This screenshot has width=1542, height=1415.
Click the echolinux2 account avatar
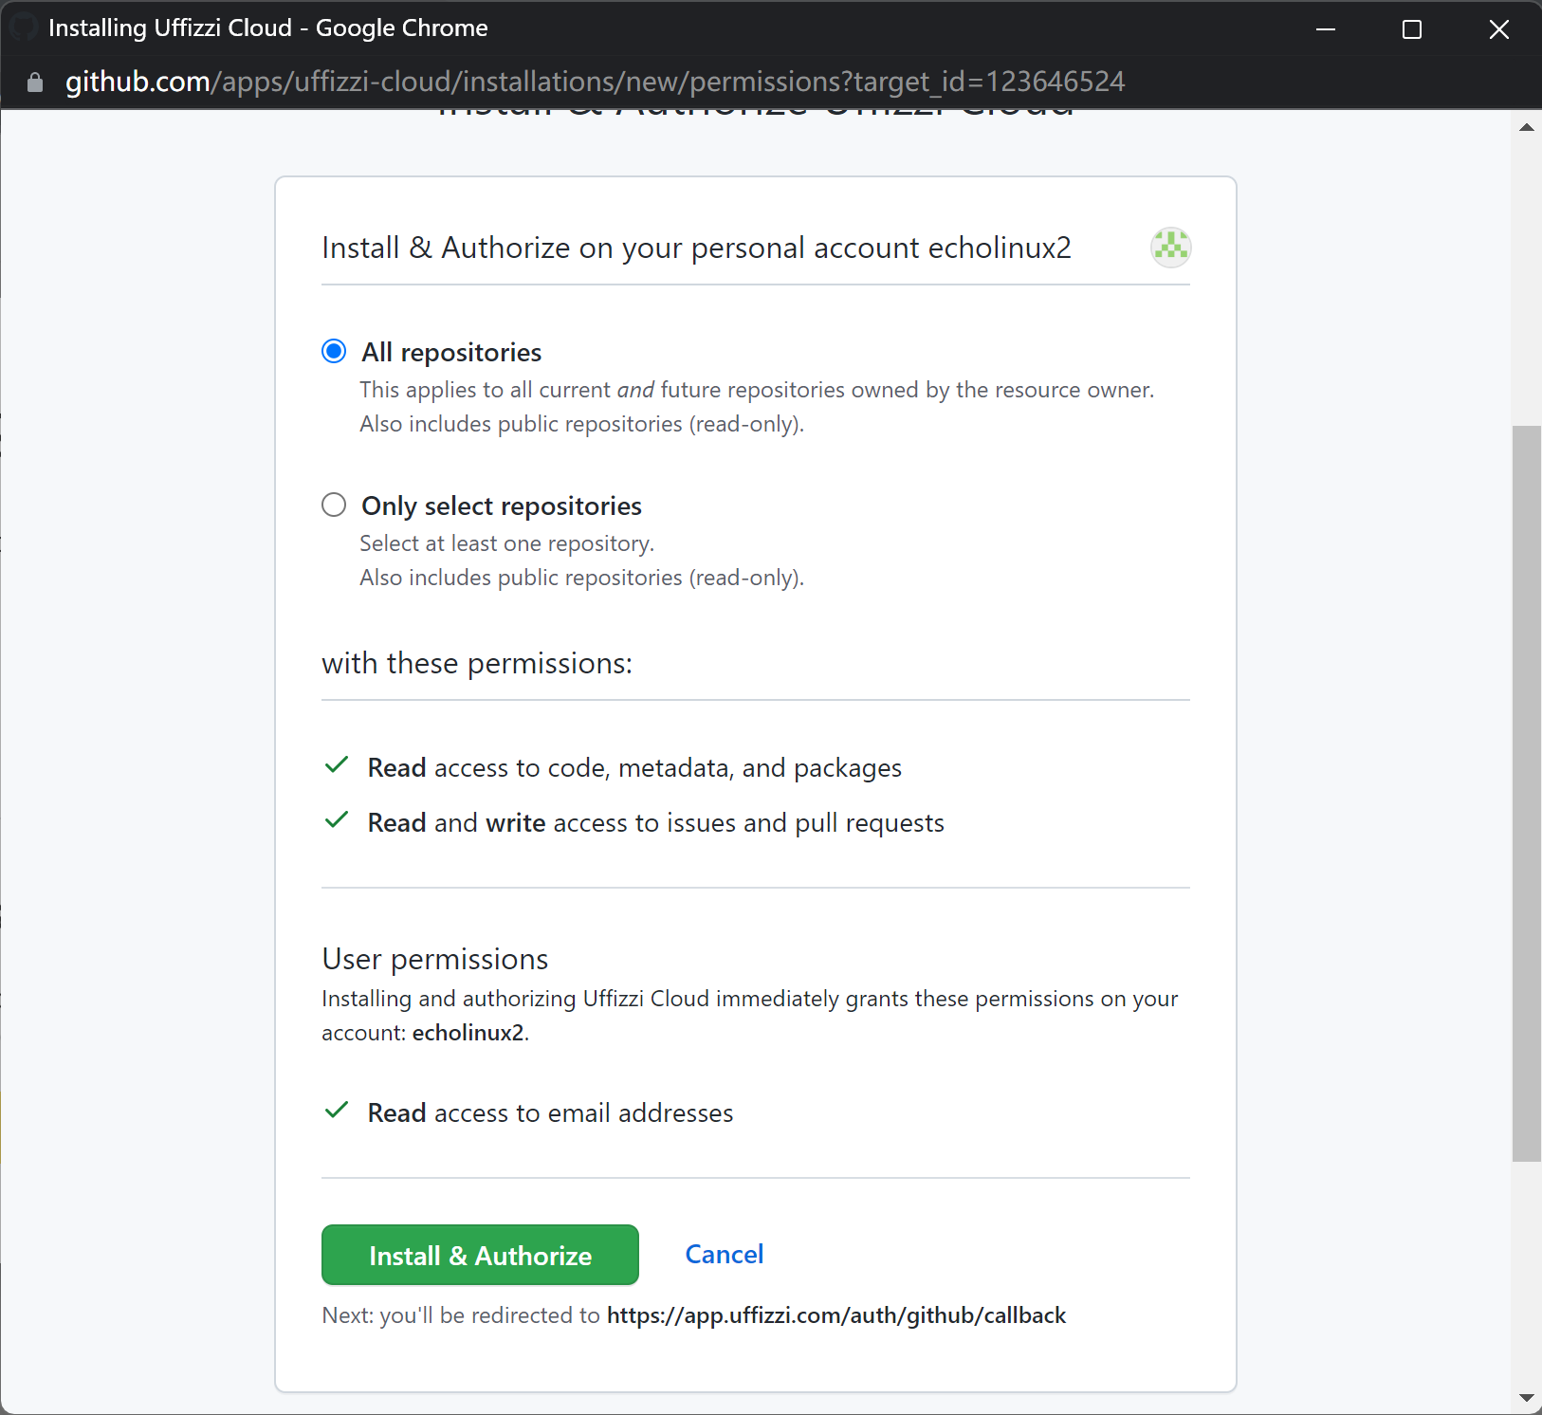click(1170, 248)
